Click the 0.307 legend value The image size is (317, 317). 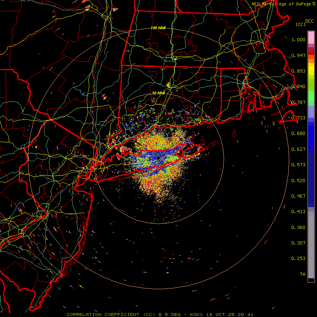tap(298, 243)
